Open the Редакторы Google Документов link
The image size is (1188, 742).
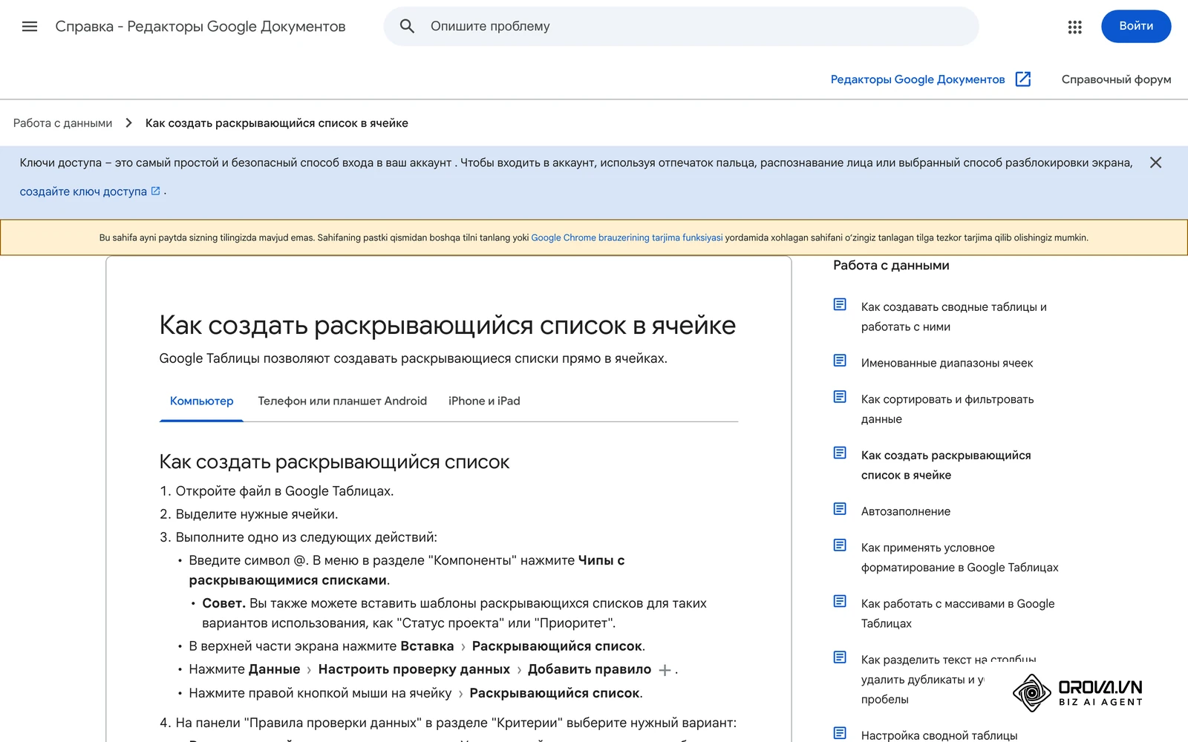pos(918,79)
